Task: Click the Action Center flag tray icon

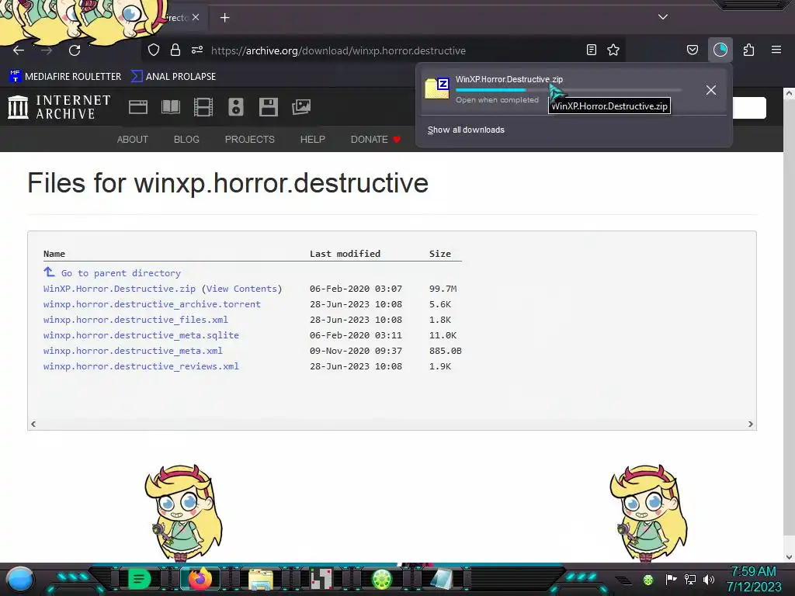Action: coord(671,579)
